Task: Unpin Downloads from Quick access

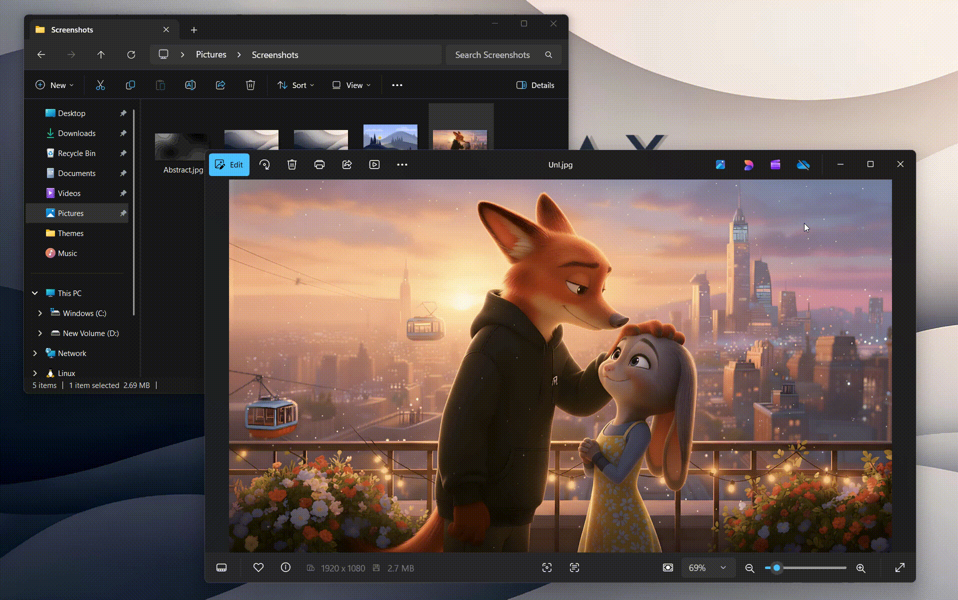Action: [x=123, y=133]
